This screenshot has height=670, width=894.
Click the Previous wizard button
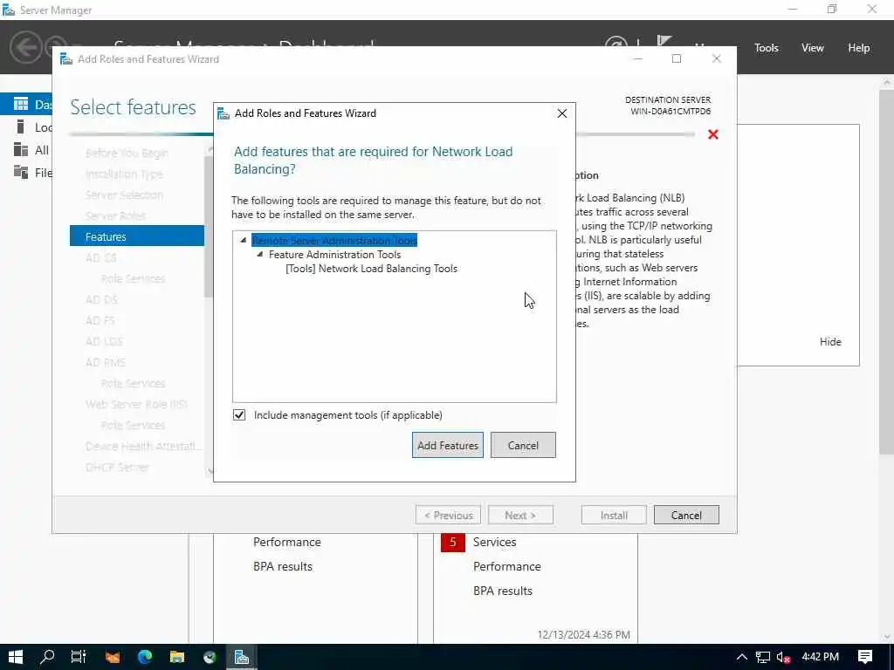[x=448, y=515]
